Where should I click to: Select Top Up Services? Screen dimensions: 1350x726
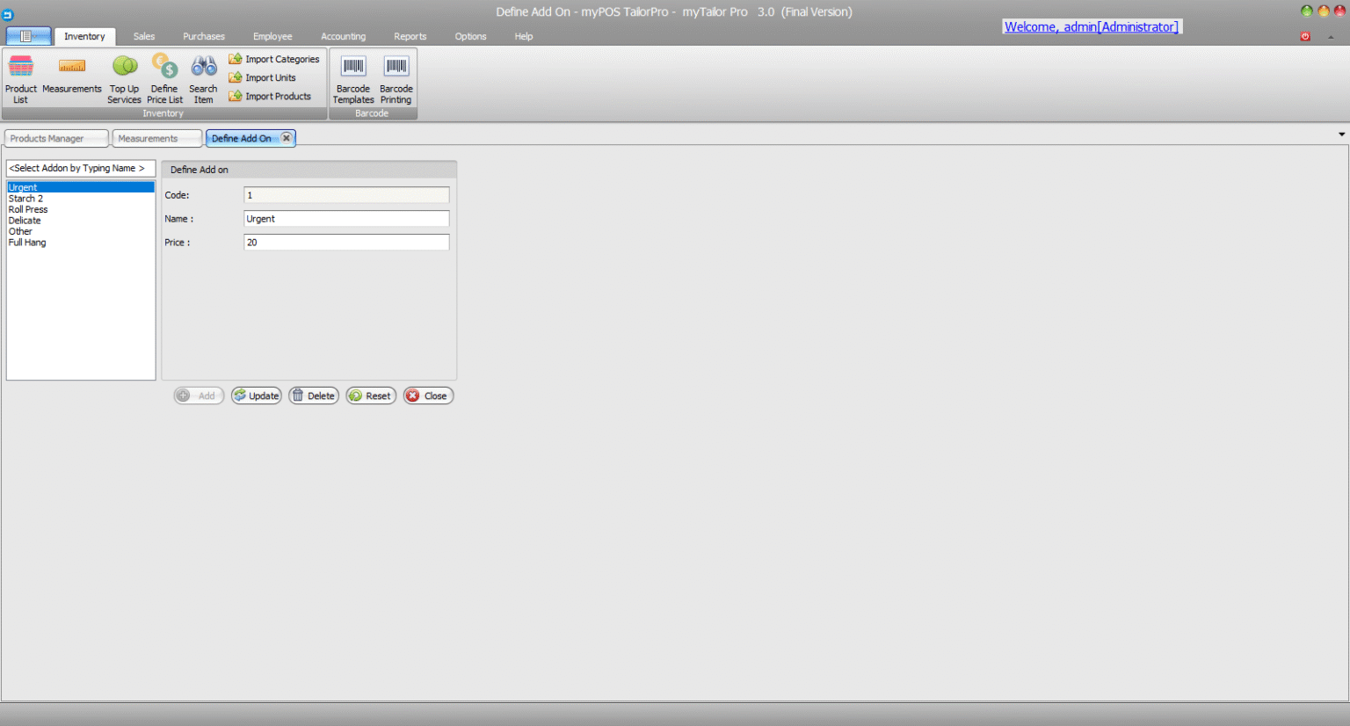click(124, 77)
